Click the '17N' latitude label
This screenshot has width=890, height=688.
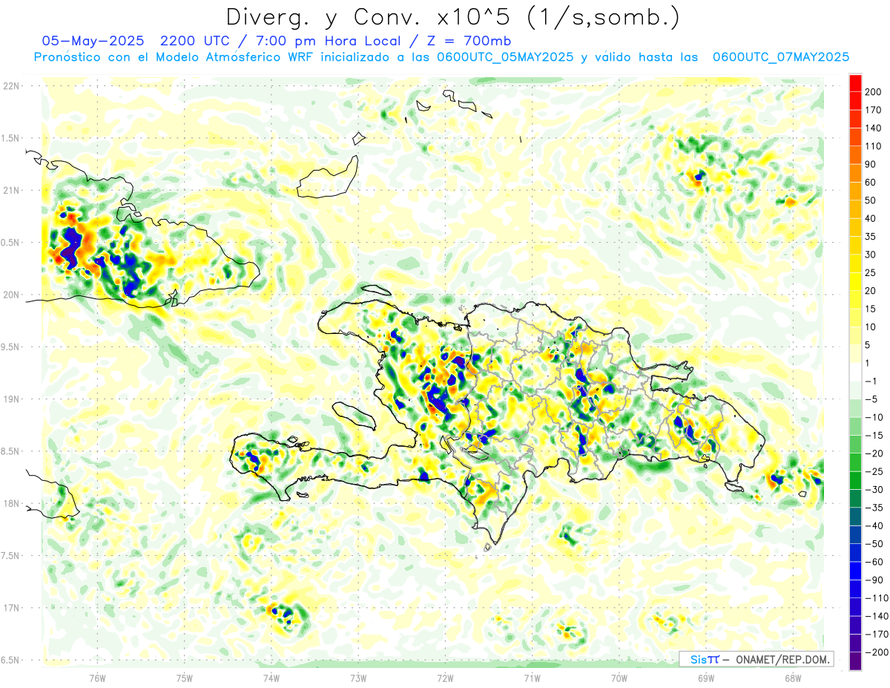10,608
